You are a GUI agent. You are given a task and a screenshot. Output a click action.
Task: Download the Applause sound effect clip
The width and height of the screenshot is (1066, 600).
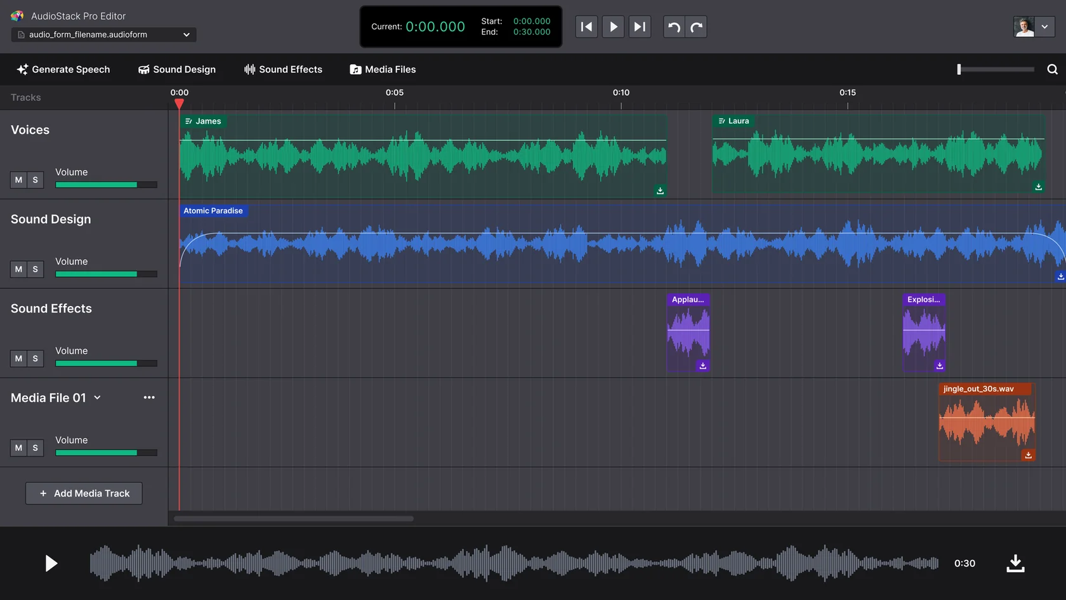pos(702,366)
